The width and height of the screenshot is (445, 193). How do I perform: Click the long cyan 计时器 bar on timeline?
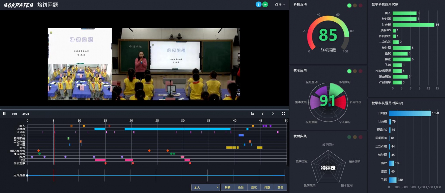click(177, 129)
